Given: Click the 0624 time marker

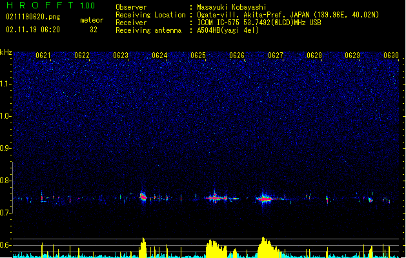Looking at the screenshot, I should coord(159,55).
